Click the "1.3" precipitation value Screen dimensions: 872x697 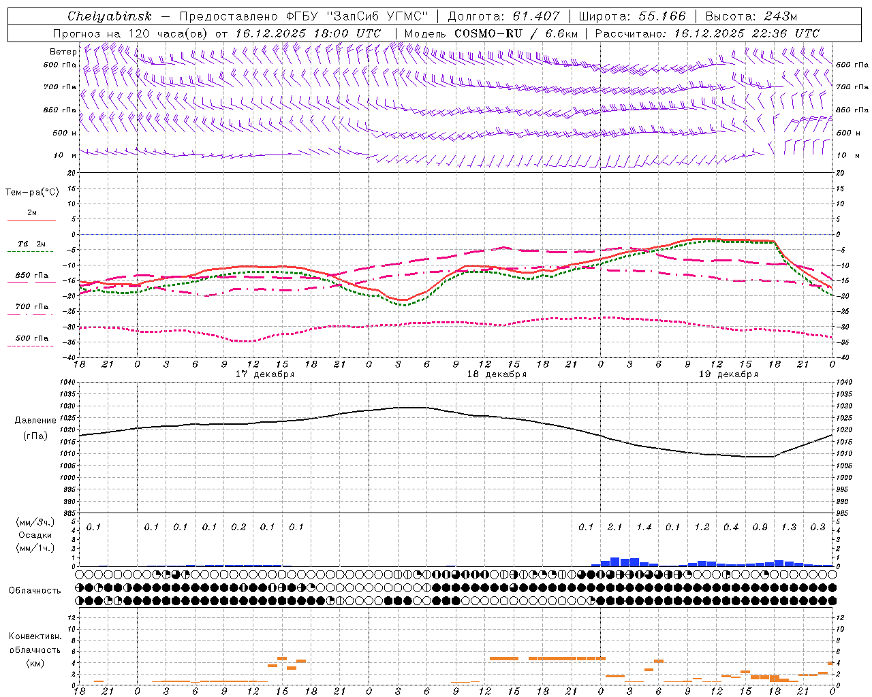pyautogui.click(x=789, y=528)
